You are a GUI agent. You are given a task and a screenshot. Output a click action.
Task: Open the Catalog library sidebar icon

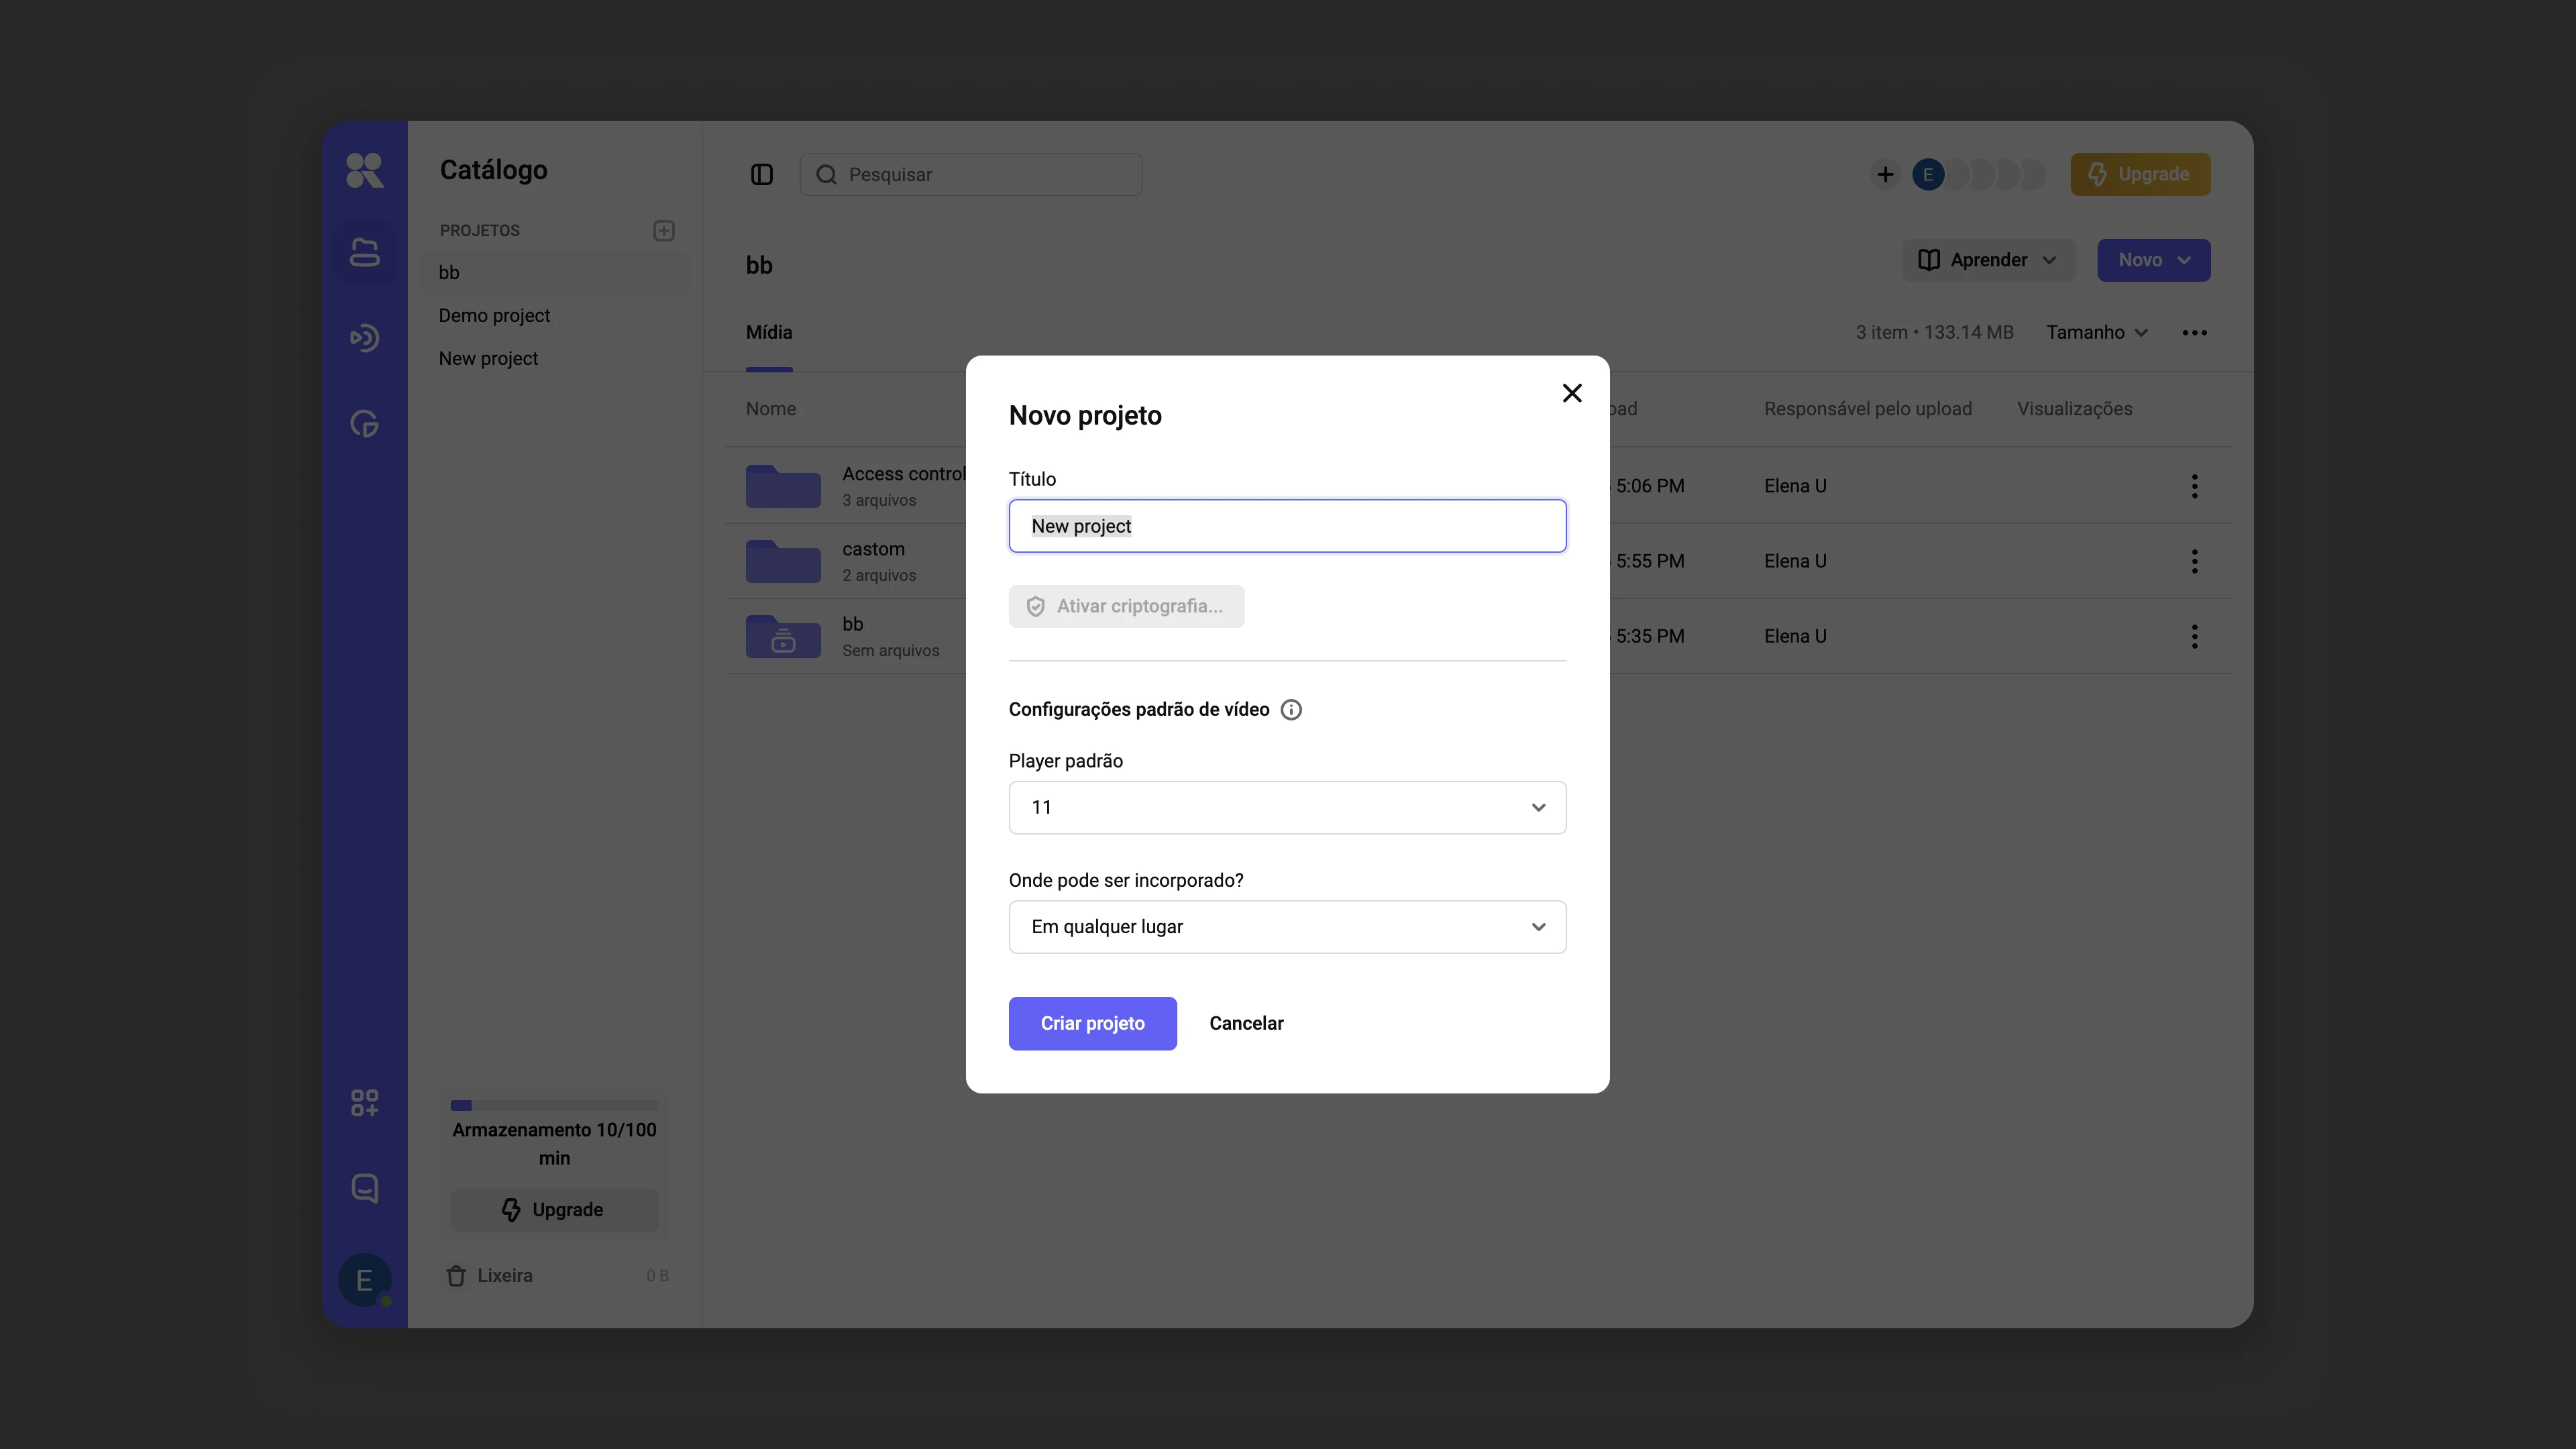click(364, 253)
